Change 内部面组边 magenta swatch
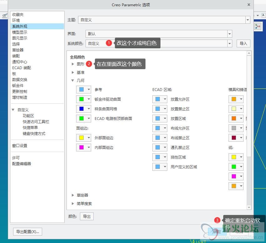This screenshot has height=243, width=266. coord(81,147)
